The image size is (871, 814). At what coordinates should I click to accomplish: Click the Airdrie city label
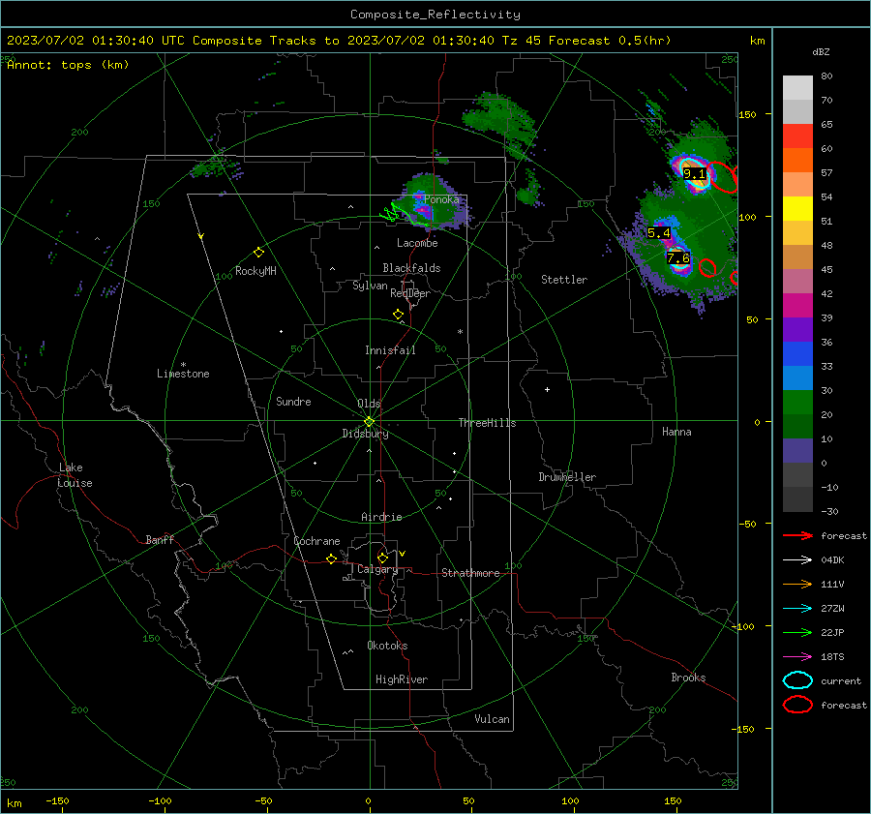[x=381, y=517]
